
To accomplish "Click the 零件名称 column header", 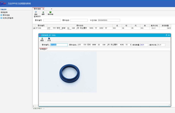I will 80,26.
